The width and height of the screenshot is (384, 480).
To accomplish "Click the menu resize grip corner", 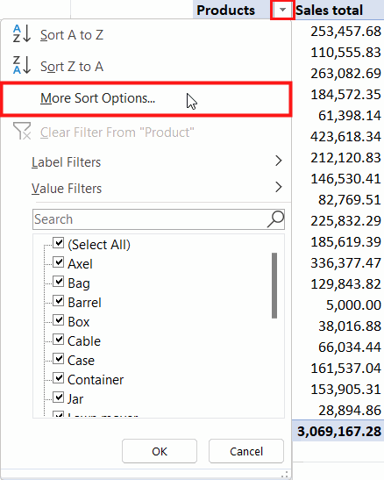I will point(285,474).
